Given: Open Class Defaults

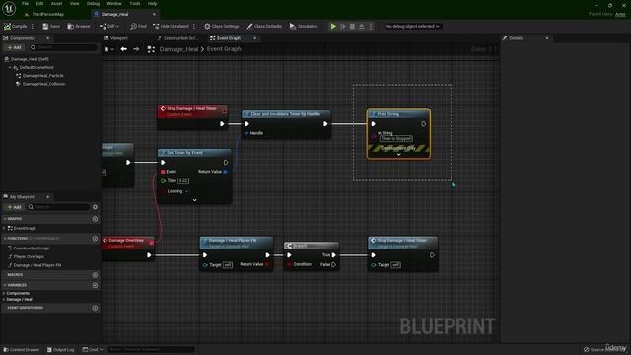Looking at the screenshot, I should coord(264,27).
